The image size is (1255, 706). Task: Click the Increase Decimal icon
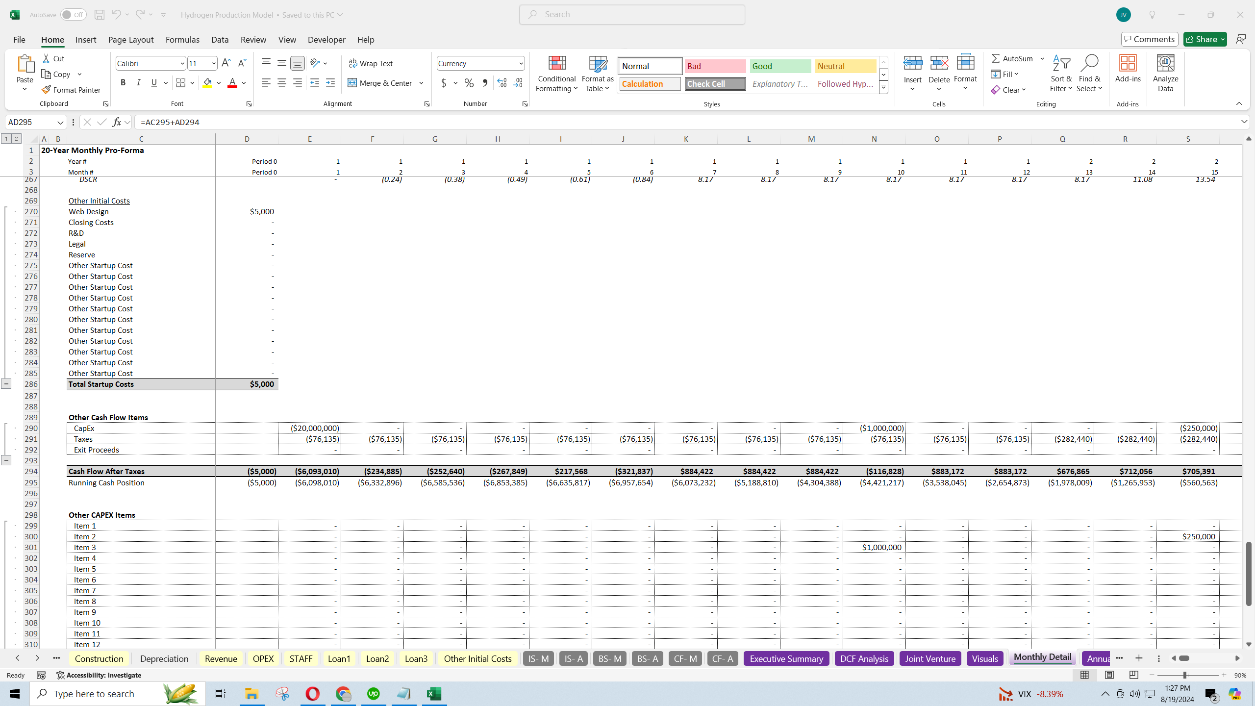[x=502, y=83]
